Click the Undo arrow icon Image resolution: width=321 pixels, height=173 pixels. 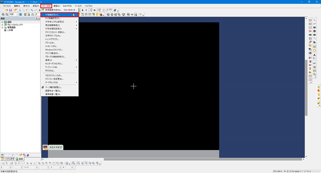[x=32, y=10]
